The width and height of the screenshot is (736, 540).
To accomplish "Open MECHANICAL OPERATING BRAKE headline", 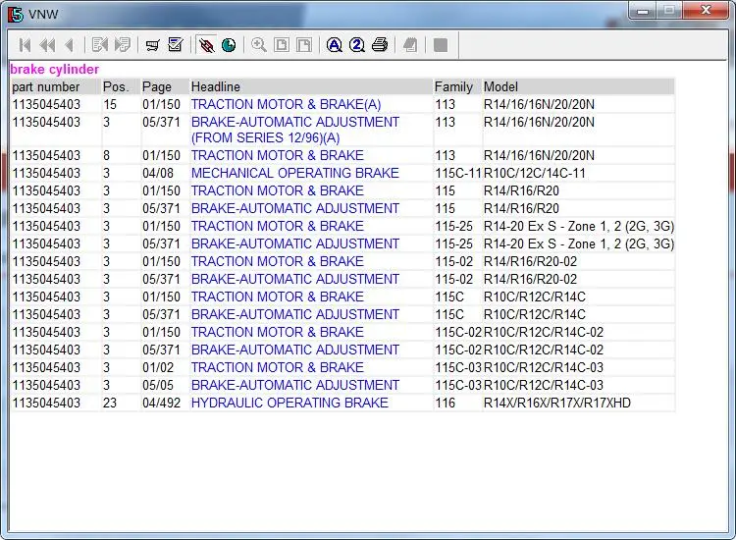I will [294, 173].
